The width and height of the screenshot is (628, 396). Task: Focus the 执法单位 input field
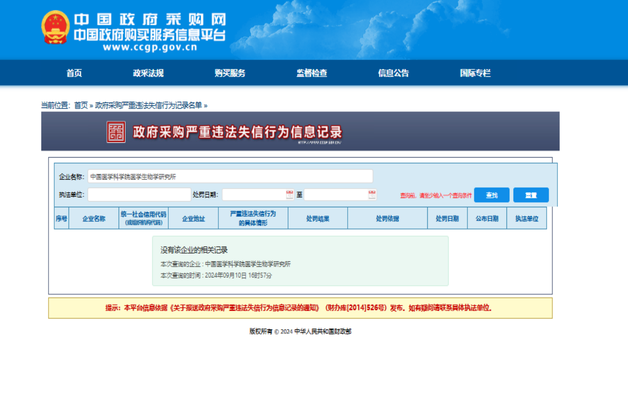tap(139, 195)
